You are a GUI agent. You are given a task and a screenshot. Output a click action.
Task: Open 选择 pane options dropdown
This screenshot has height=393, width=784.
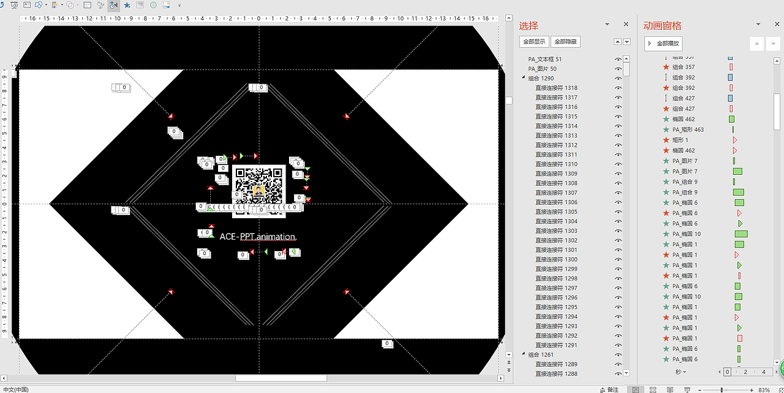607,24
